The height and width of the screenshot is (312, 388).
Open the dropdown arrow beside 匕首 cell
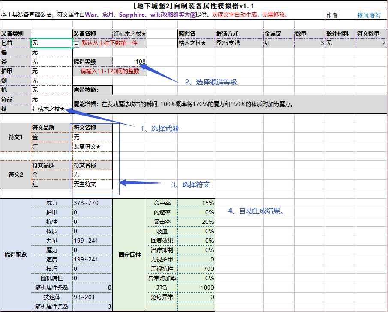pyautogui.click(x=76, y=45)
